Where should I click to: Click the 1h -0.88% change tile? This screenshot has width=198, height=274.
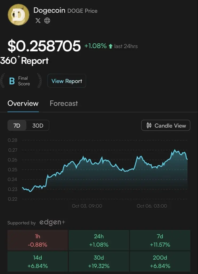coord(38,240)
